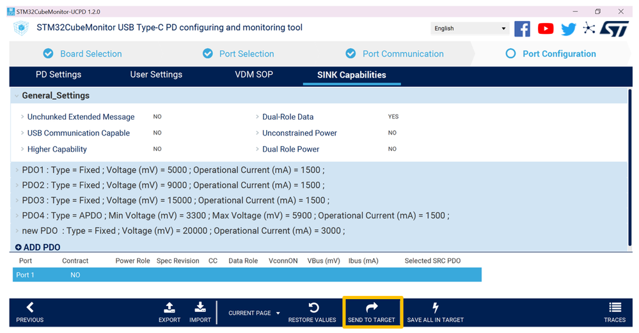Click the Restore Values icon

point(313,307)
